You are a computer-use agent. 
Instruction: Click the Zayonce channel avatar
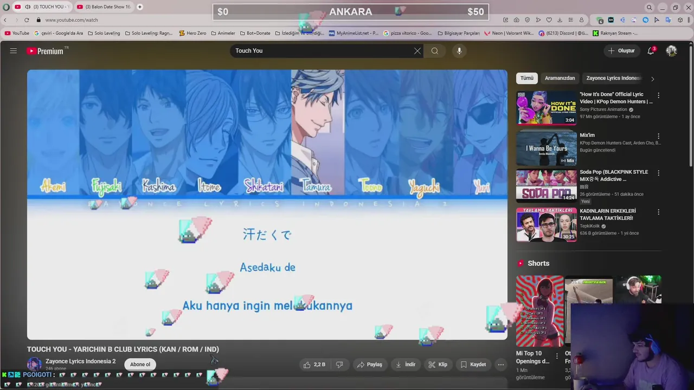pos(34,364)
